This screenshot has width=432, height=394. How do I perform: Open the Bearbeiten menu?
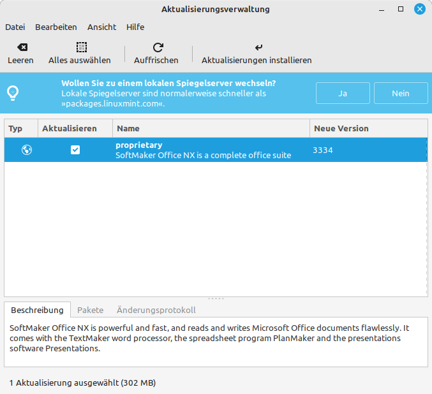click(56, 27)
